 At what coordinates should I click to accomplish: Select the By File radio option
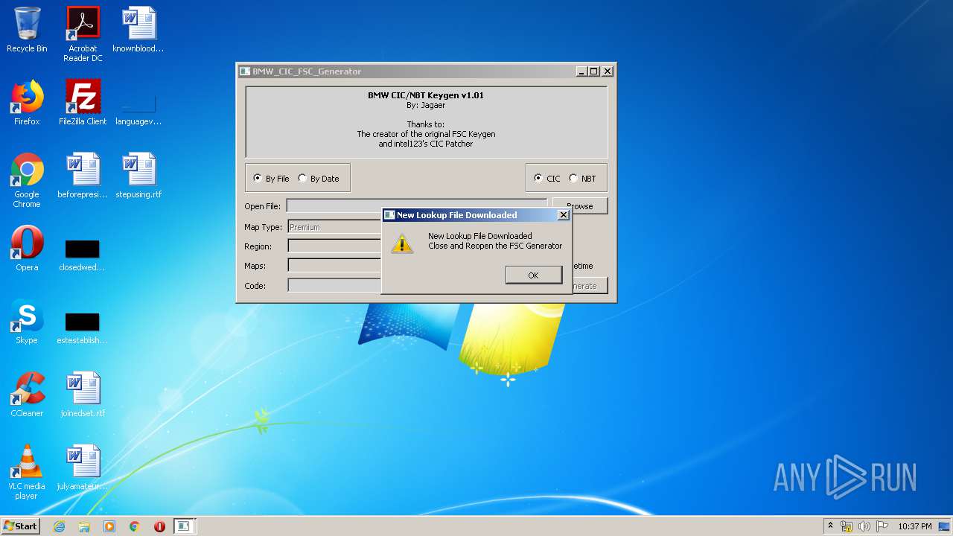tap(272, 179)
